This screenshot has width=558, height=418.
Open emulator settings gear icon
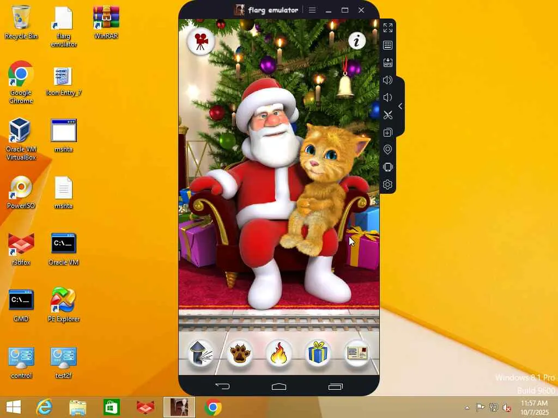pyautogui.click(x=388, y=185)
